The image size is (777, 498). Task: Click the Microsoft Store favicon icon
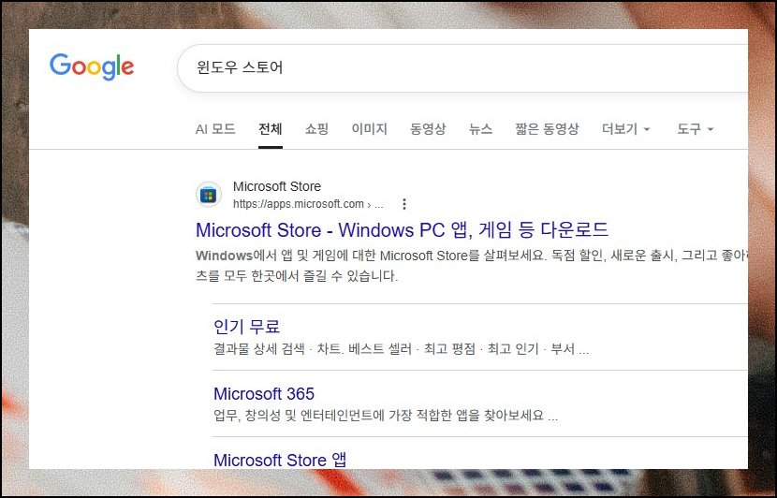tap(209, 195)
